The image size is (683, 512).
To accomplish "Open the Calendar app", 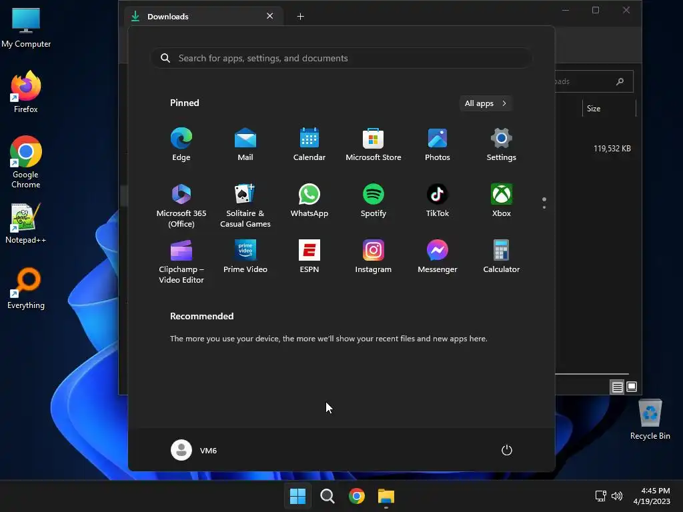I will pyautogui.click(x=309, y=145).
